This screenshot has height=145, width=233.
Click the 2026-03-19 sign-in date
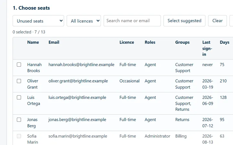208,84
